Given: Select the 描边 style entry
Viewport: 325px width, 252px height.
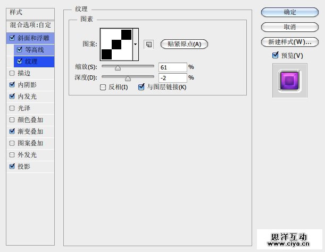Looking at the screenshot, I should 30,73.
